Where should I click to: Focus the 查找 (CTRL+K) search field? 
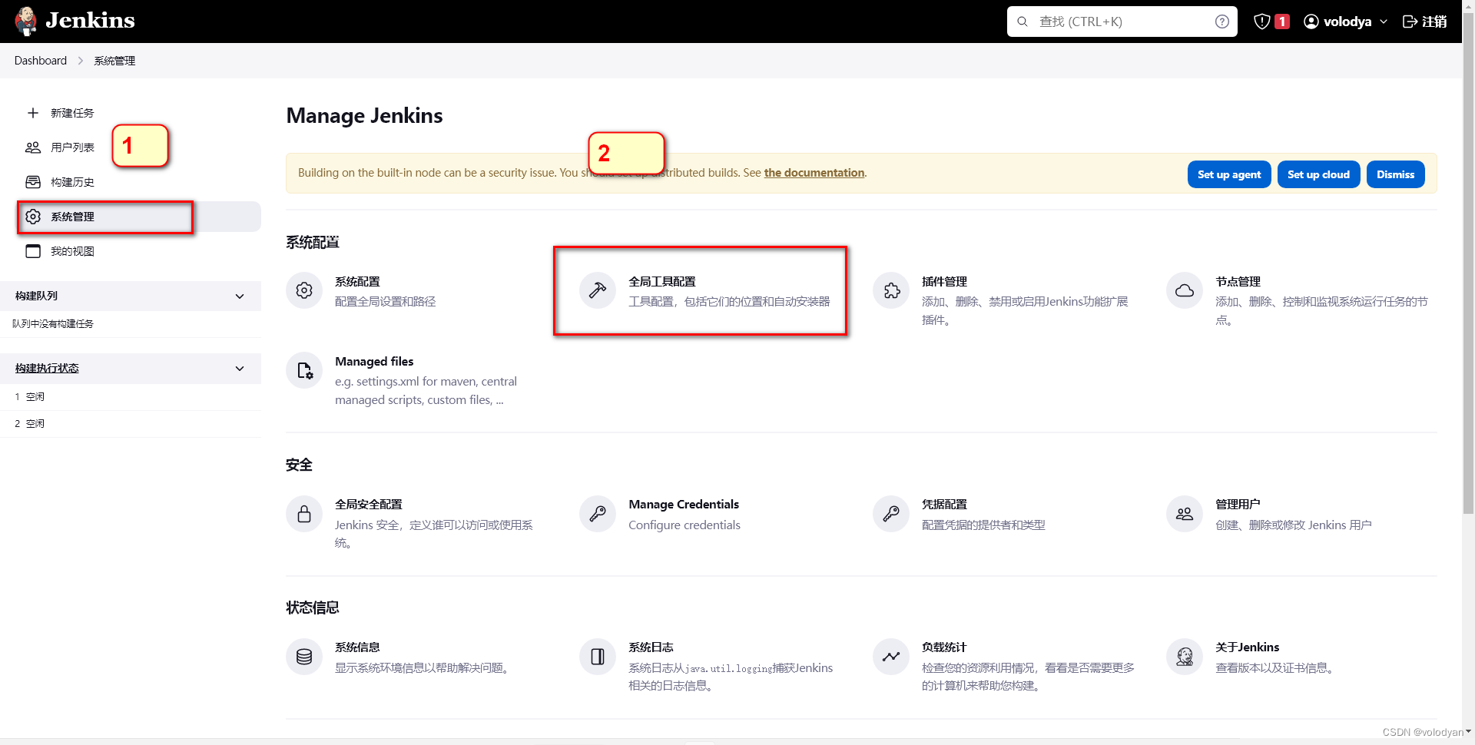pos(1122,22)
